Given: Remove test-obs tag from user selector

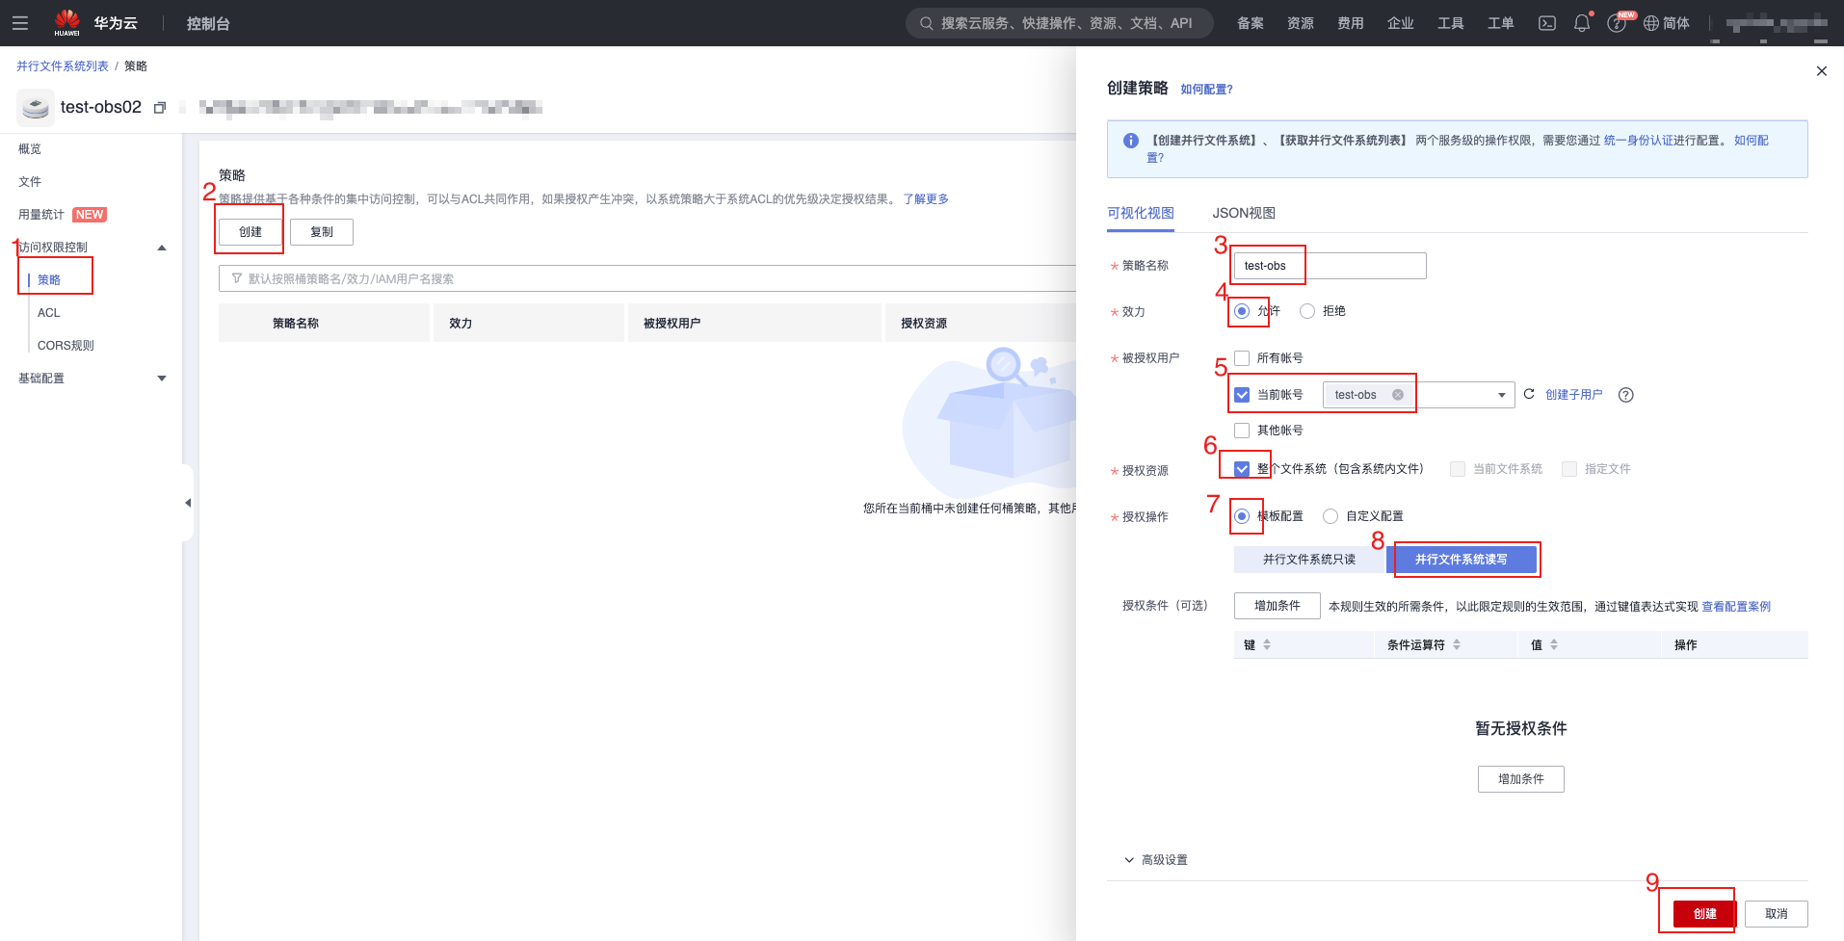Looking at the screenshot, I should (x=1397, y=395).
